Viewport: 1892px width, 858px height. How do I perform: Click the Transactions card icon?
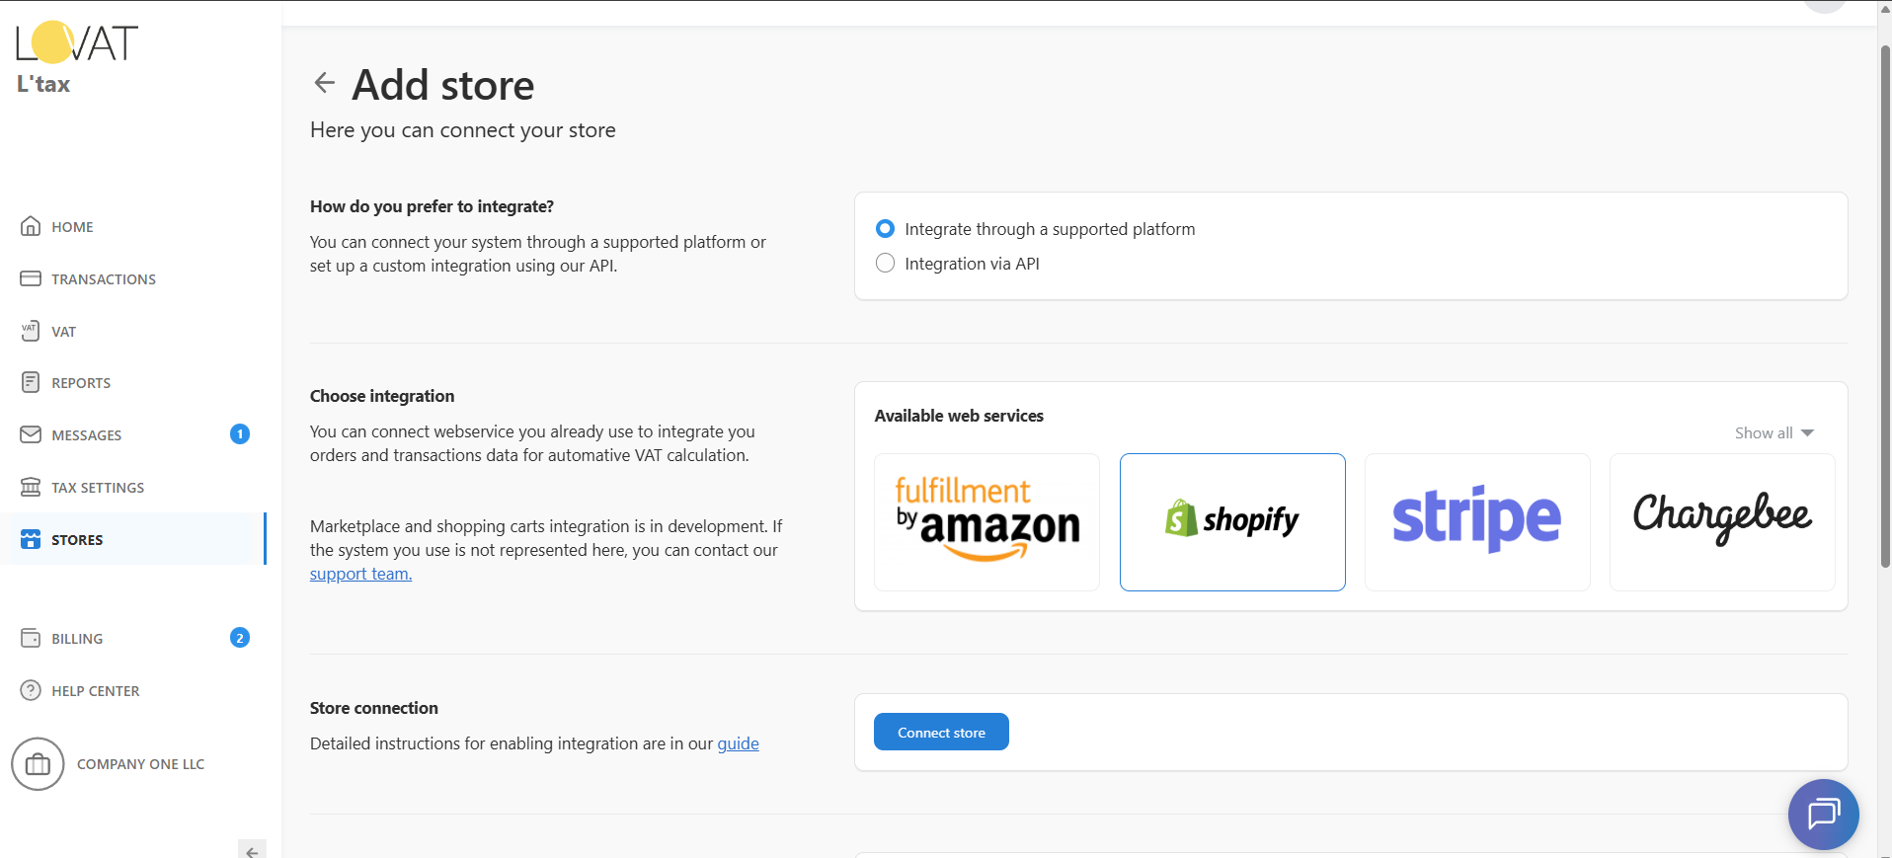tap(31, 278)
